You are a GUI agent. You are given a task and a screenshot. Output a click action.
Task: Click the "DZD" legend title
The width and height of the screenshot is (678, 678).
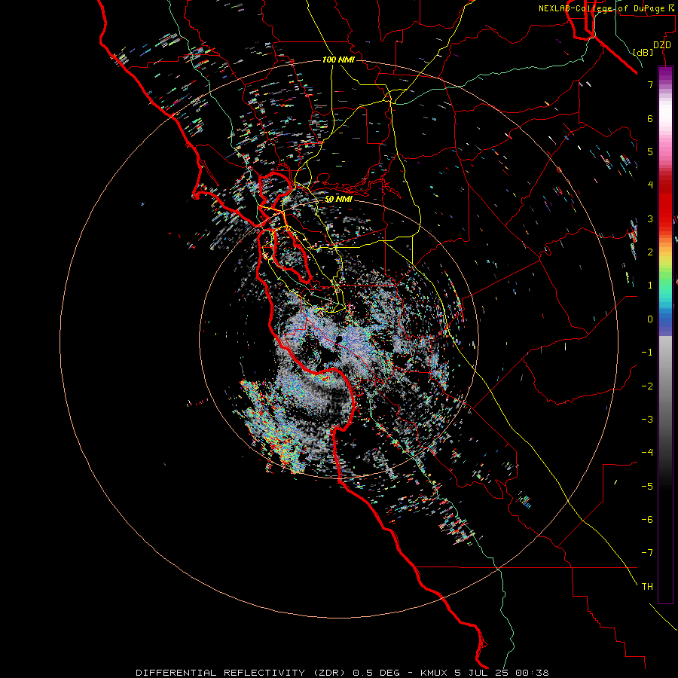click(x=662, y=45)
